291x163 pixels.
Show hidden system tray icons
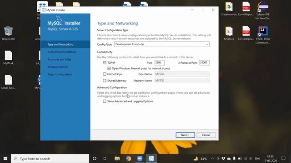tap(212, 158)
